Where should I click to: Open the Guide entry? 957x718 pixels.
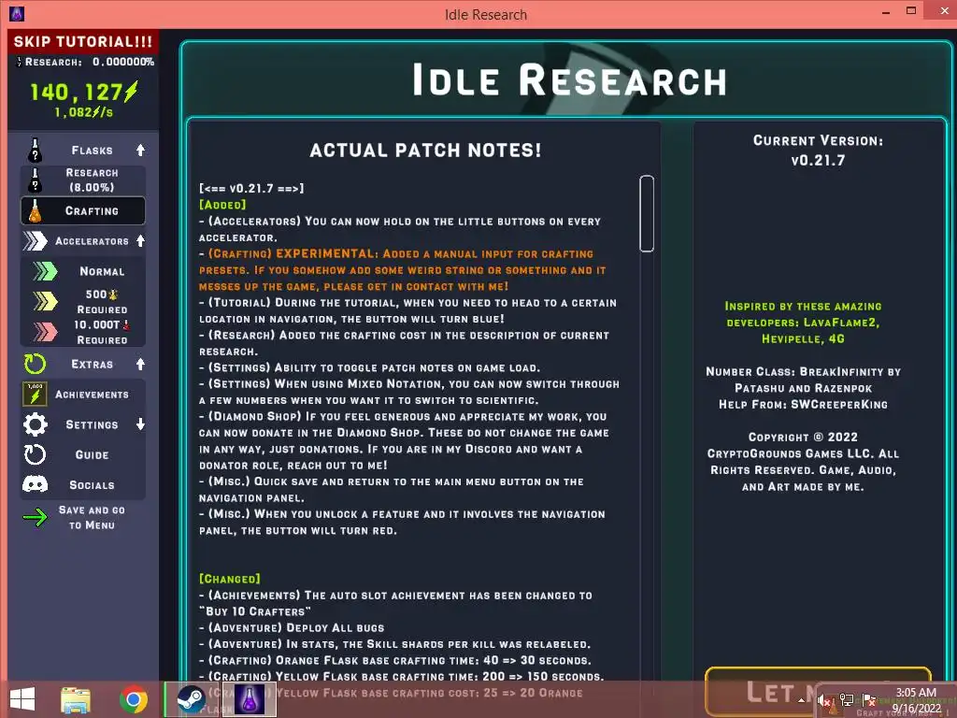83,455
